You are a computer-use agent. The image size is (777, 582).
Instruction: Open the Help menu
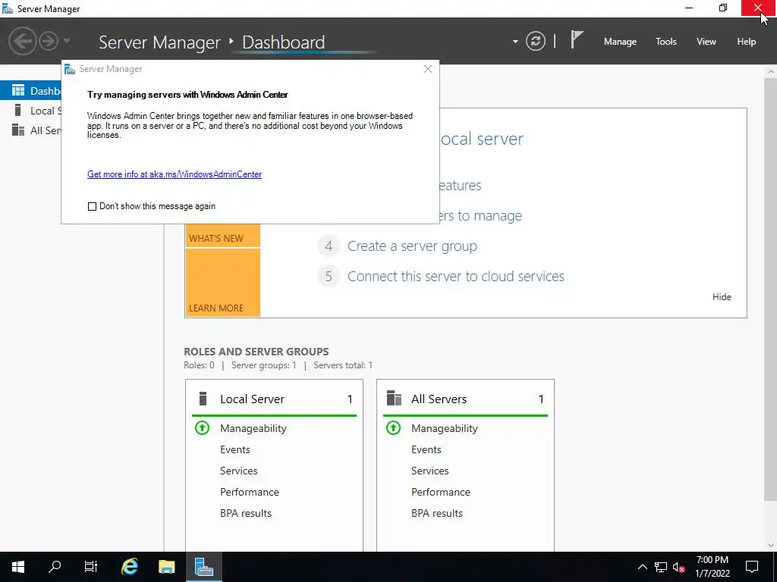click(x=747, y=42)
